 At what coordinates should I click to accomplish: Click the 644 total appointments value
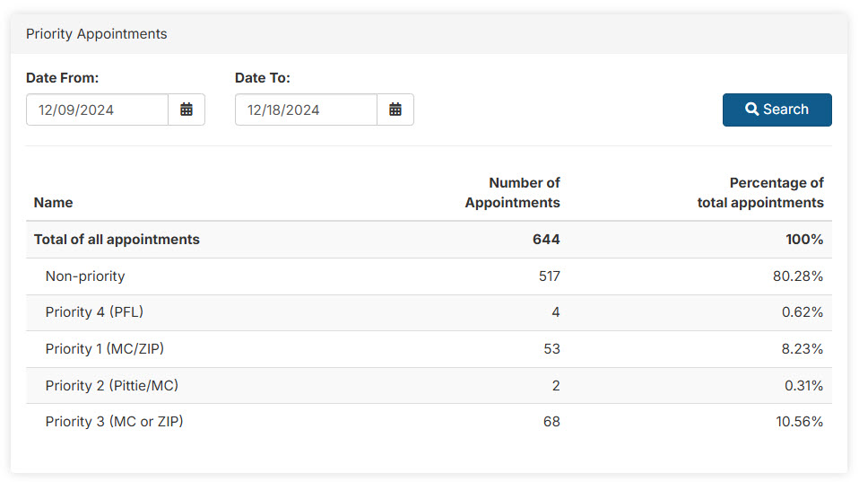click(546, 240)
